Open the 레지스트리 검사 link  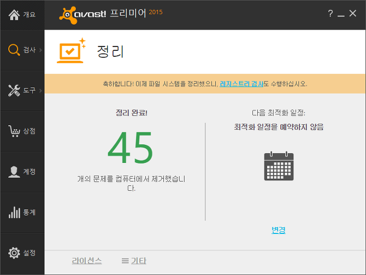(241, 84)
